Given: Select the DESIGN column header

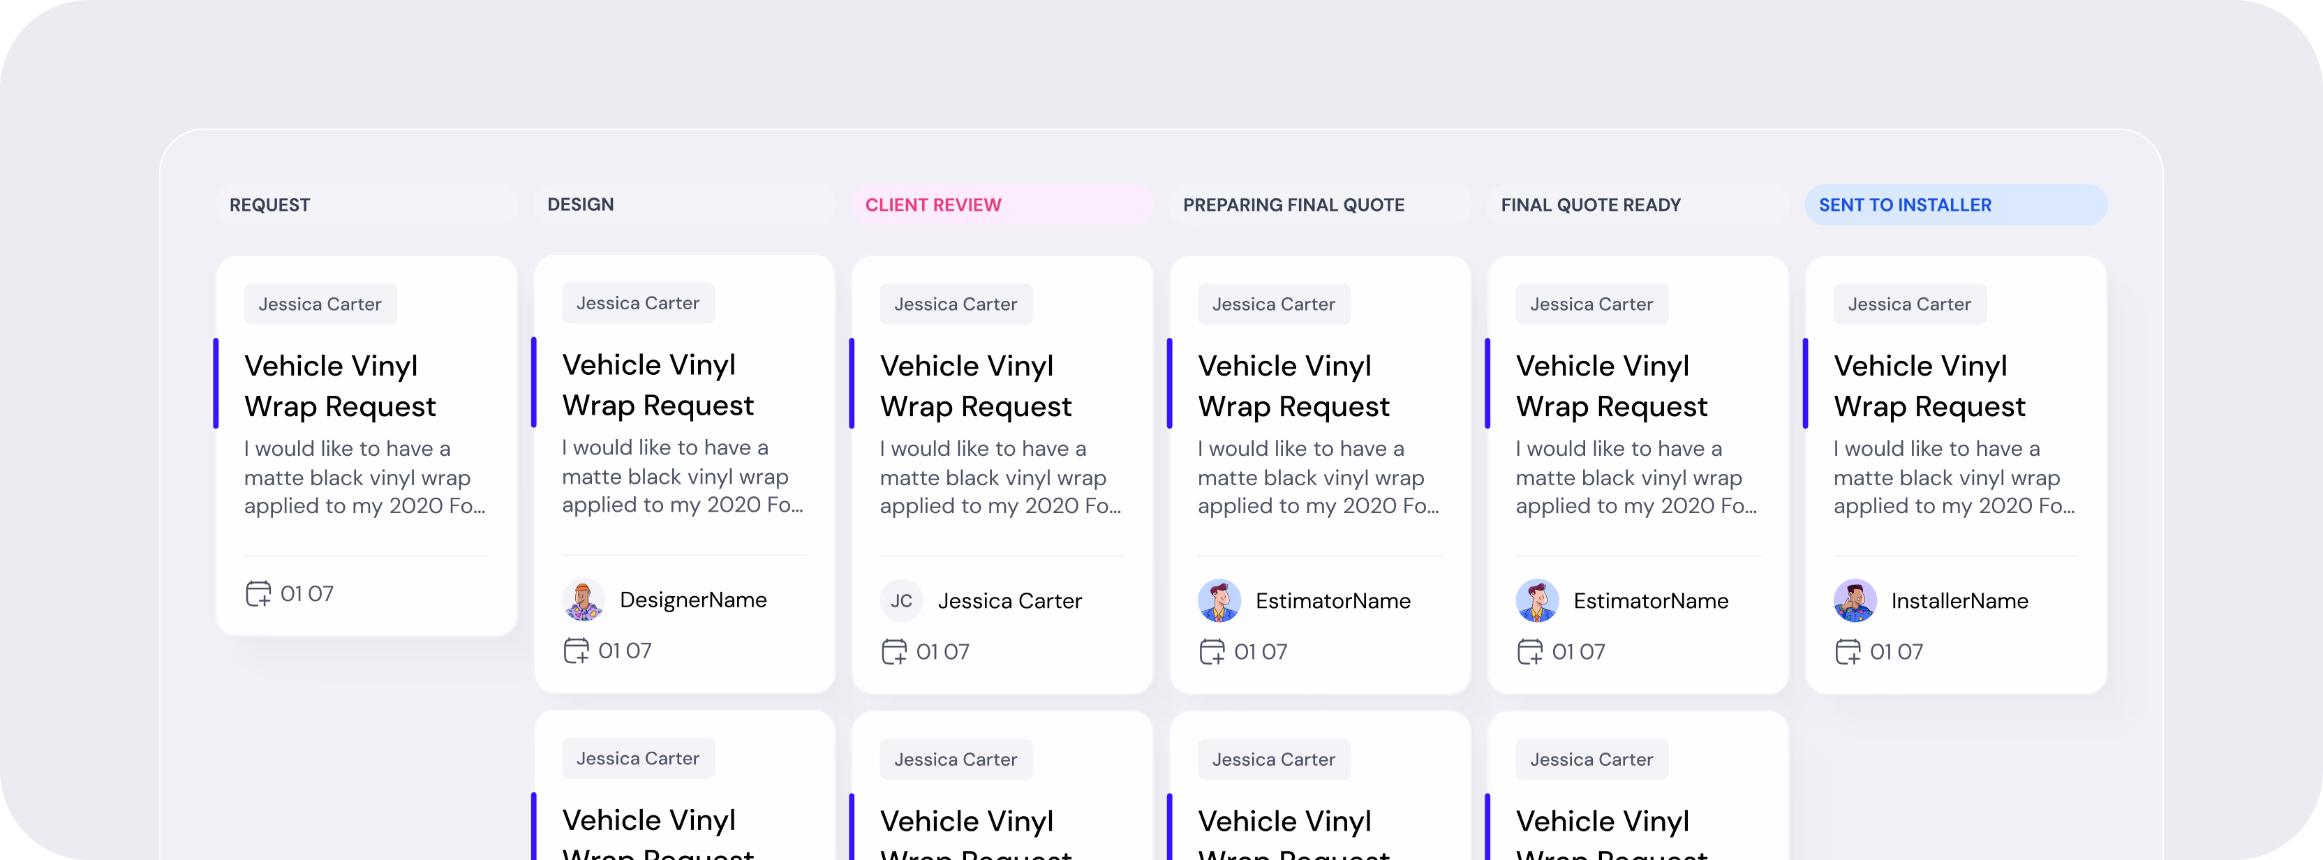Looking at the screenshot, I should (x=580, y=205).
